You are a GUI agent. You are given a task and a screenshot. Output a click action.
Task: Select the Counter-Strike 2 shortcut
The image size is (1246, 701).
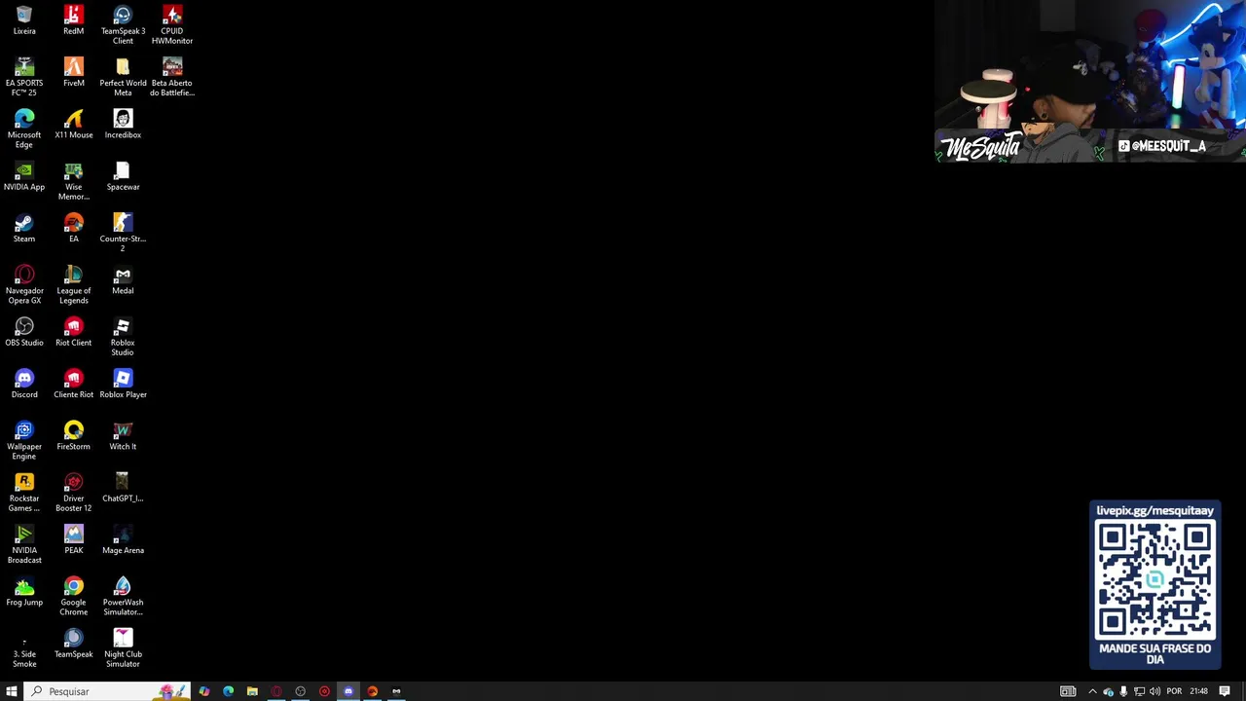[x=123, y=232]
